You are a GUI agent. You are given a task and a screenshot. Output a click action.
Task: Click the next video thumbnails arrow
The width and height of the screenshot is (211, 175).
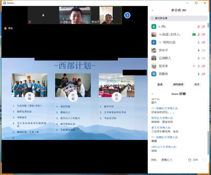[x=127, y=15]
